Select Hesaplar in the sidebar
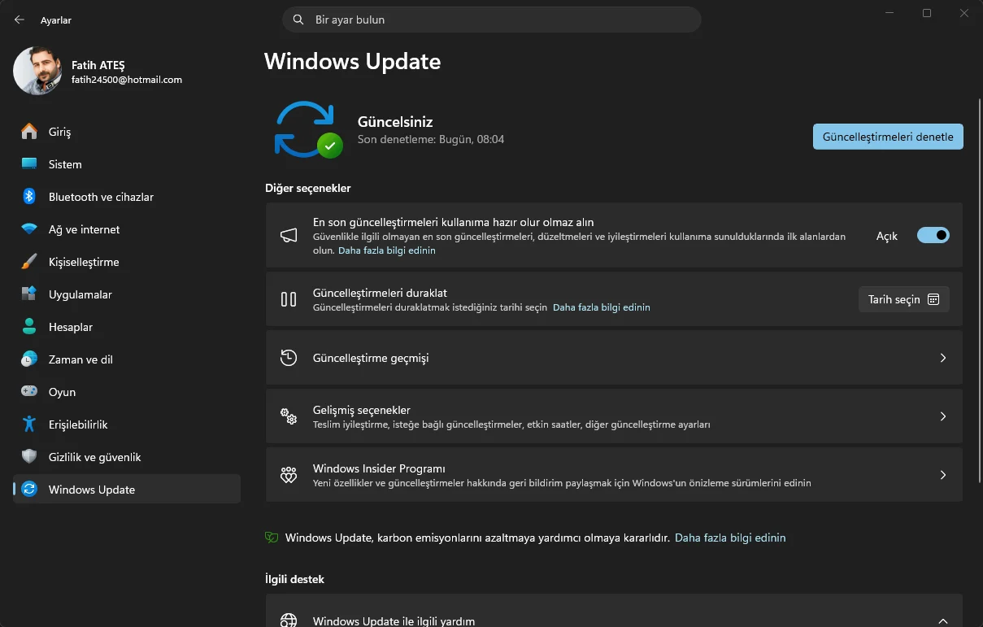 (127, 327)
